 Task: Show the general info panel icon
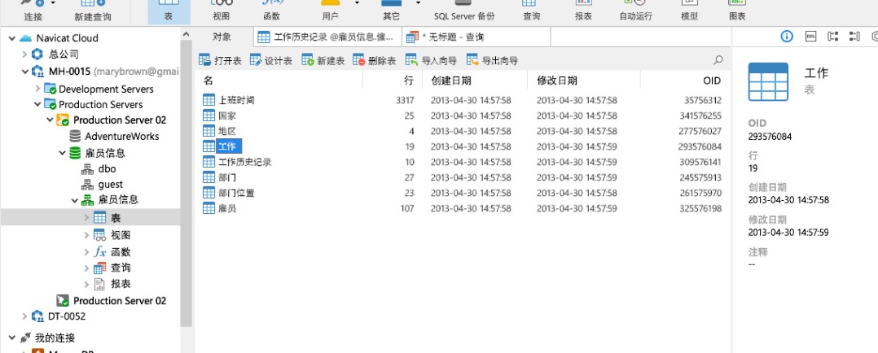click(787, 37)
